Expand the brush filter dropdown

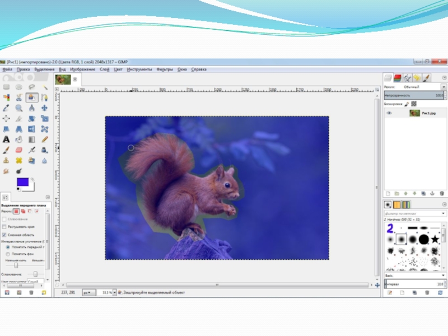[x=444, y=214]
